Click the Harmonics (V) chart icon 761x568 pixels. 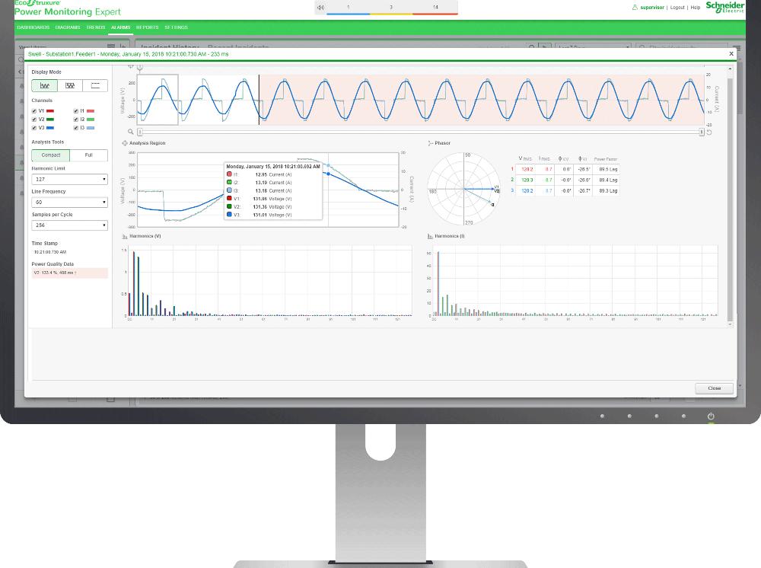[x=125, y=237]
